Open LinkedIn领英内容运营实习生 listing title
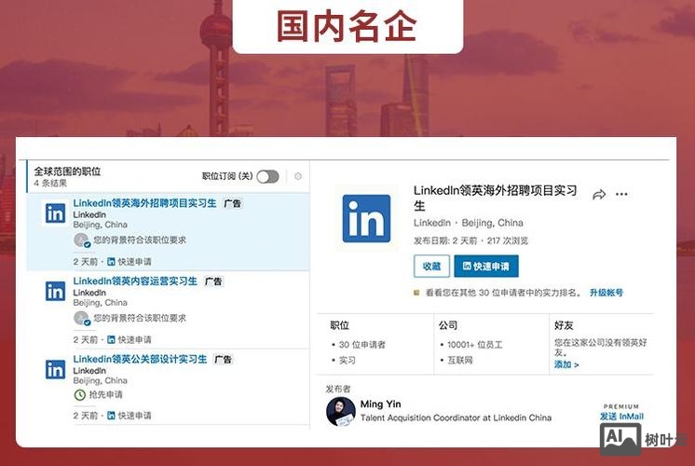The width and height of the screenshot is (695, 466). 135,281
